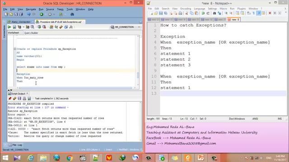Click the New file icon in SQL Developer
The image size is (289, 162).
pos(6,14)
